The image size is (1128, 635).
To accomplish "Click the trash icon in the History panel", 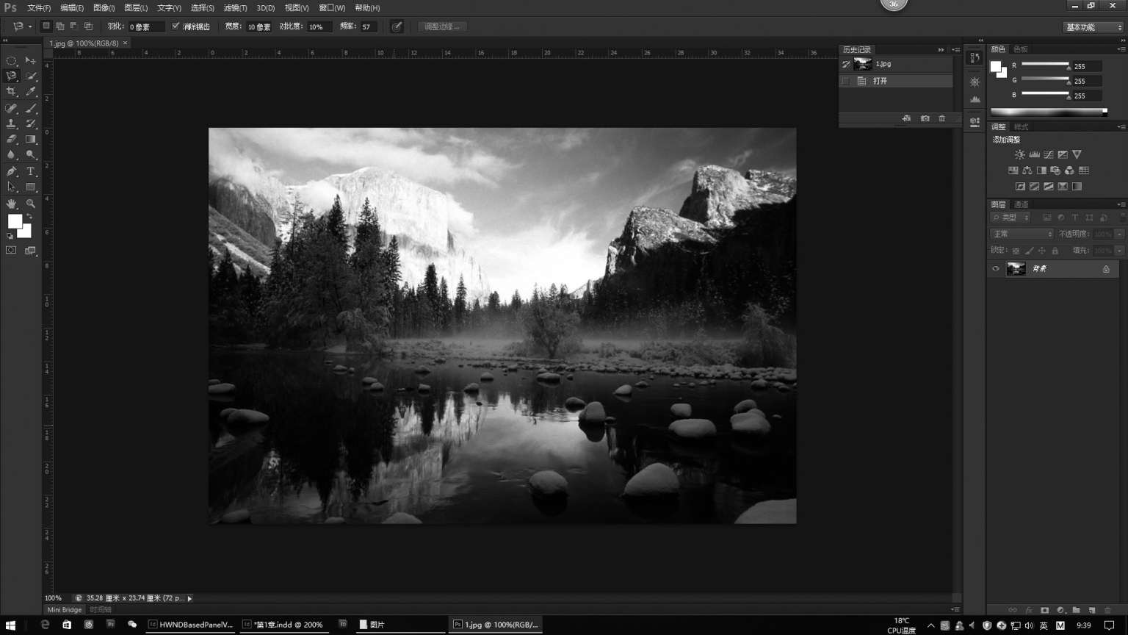I will click(x=942, y=118).
